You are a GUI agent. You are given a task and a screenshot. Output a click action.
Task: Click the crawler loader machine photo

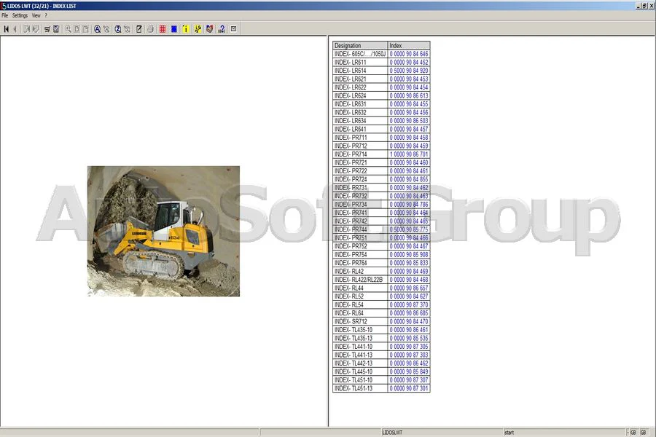coord(163,230)
